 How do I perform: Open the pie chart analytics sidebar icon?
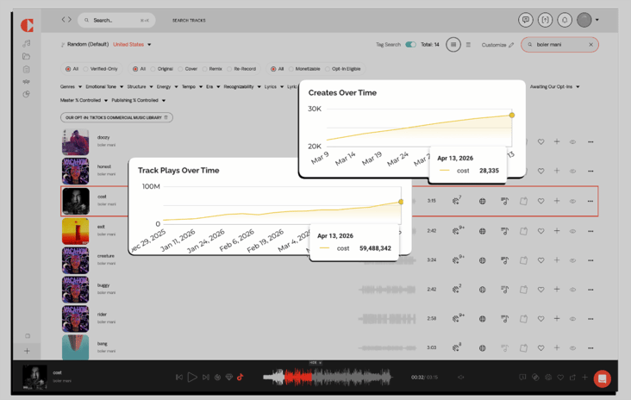click(x=27, y=94)
